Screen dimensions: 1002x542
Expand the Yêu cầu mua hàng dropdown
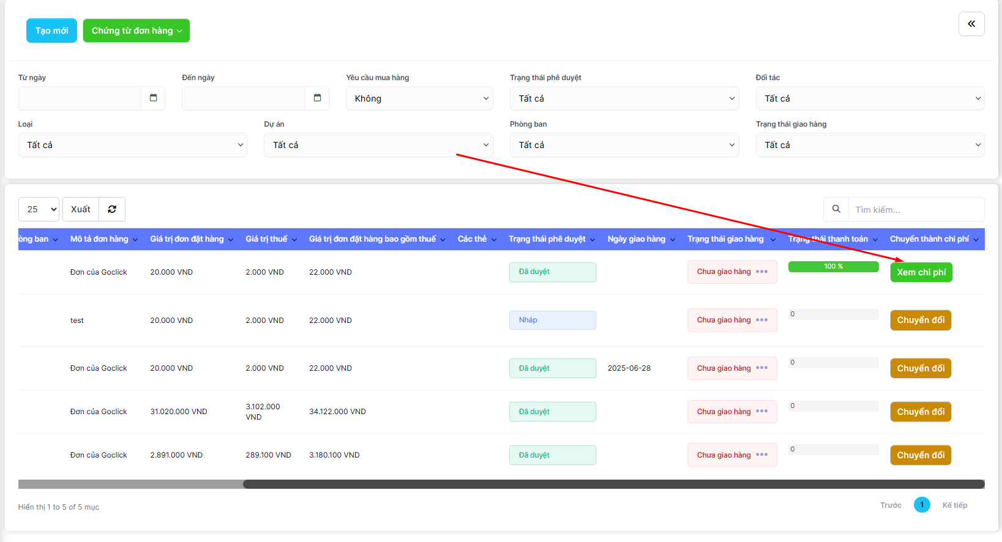tap(419, 98)
